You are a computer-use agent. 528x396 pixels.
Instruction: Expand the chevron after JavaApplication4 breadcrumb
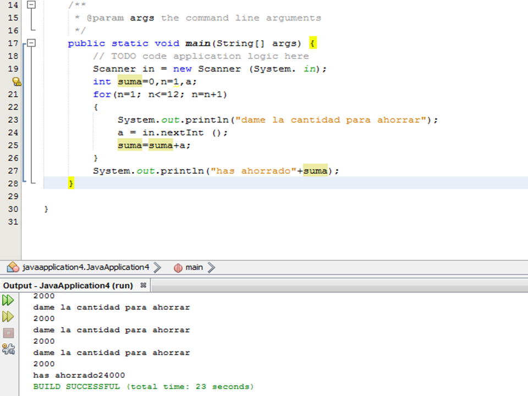(x=158, y=267)
